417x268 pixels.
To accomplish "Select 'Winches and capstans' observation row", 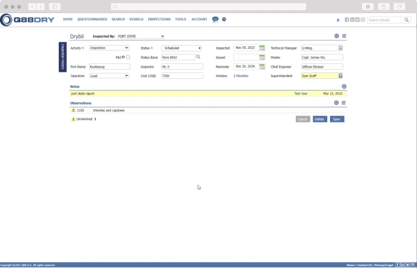I will coord(208,110).
